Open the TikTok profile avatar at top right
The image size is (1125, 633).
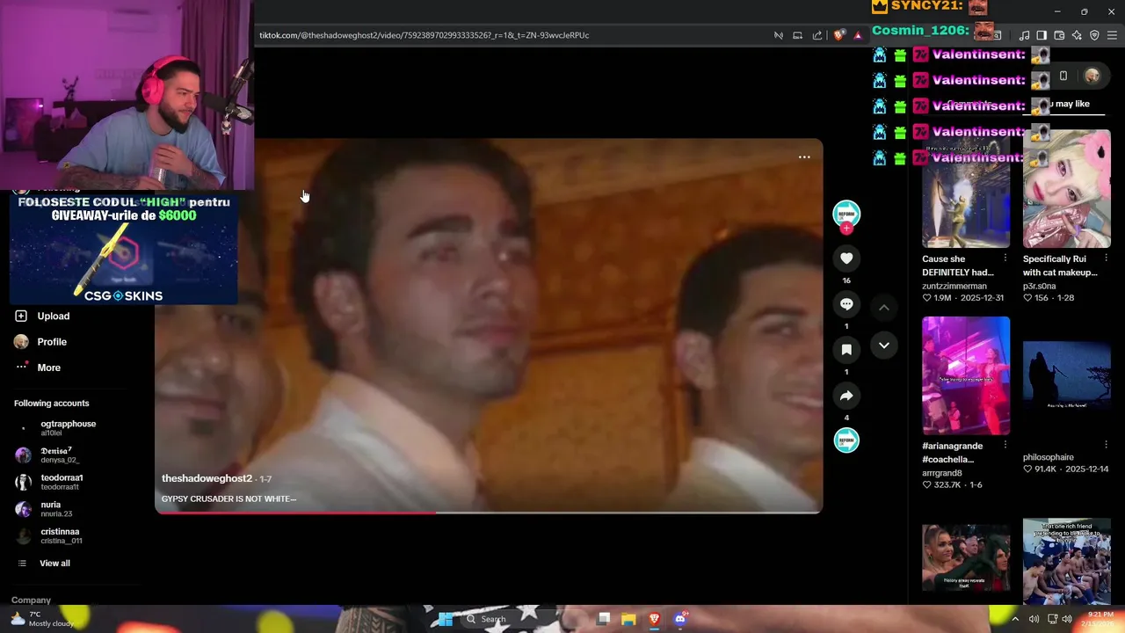tap(1092, 76)
